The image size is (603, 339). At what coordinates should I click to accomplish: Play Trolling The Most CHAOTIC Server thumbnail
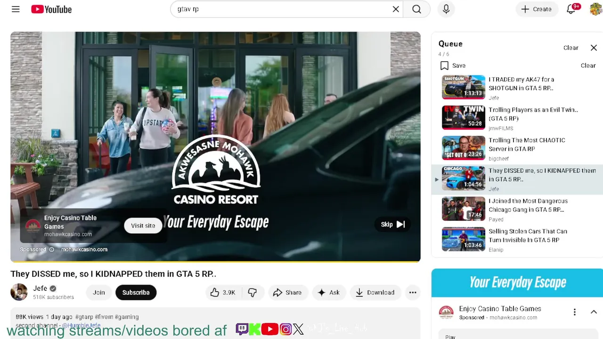click(464, 148)
